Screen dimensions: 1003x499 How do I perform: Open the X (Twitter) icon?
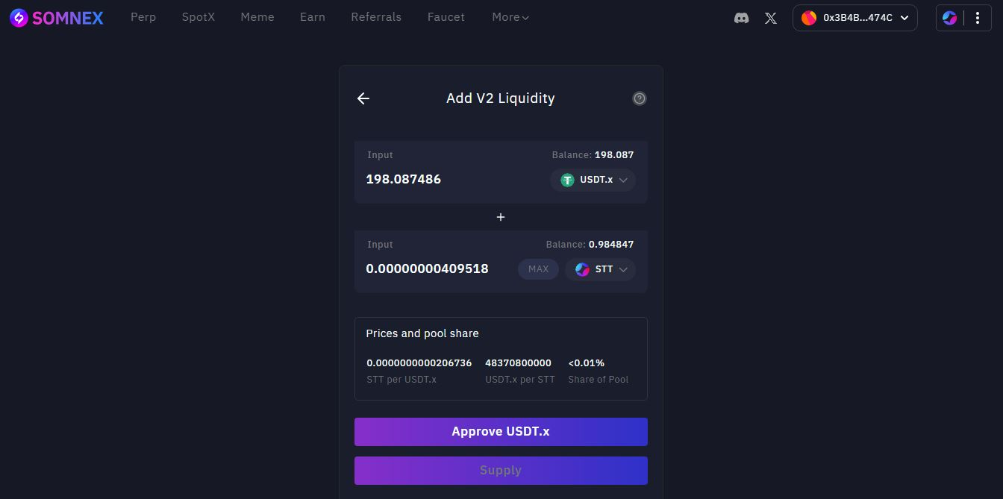tap(771, 18)
